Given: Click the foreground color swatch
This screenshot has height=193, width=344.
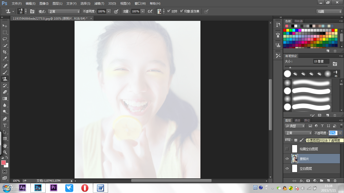Looking at the screenshot, I should click(x=4, y=163).
